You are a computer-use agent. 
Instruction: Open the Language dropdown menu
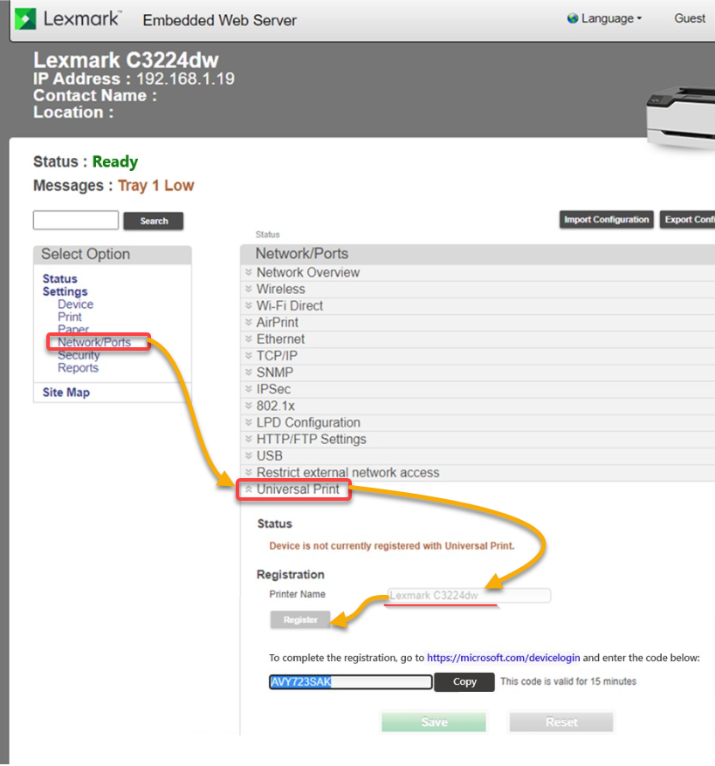tap(611, 18)
